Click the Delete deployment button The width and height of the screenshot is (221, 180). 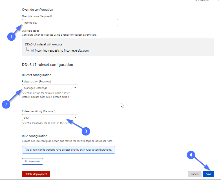click(36, 174)
